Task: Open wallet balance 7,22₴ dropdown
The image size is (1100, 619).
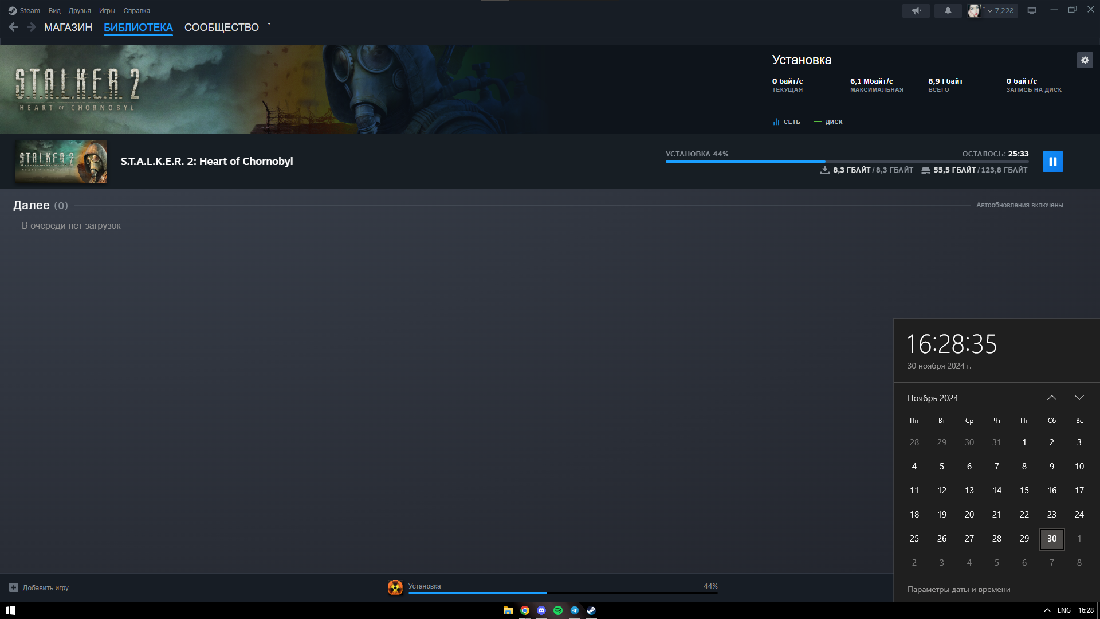Action: coord(1001,11)
